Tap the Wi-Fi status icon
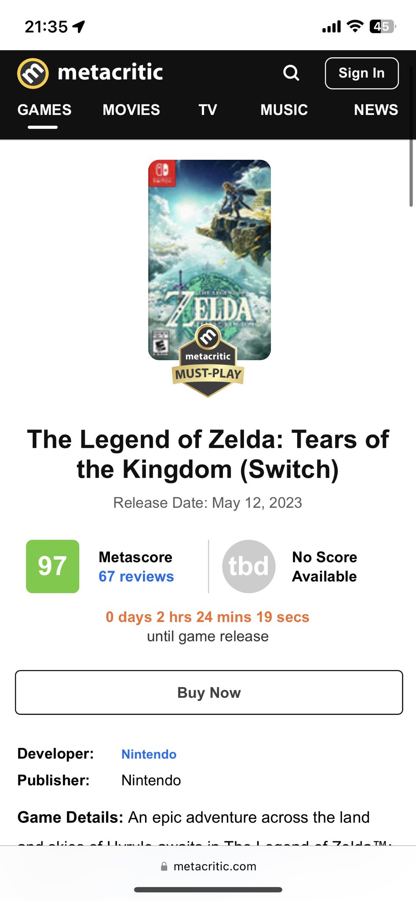The width and height of the screenshot is (416, 901). (x=354, y=27)
